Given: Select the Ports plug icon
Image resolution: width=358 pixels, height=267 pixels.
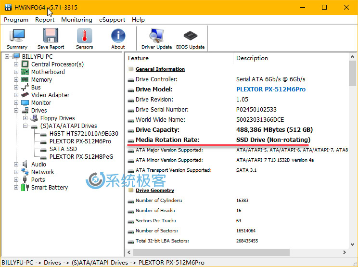Looking at the screenshot, I should pyautogui.click(x=25, y=179).
